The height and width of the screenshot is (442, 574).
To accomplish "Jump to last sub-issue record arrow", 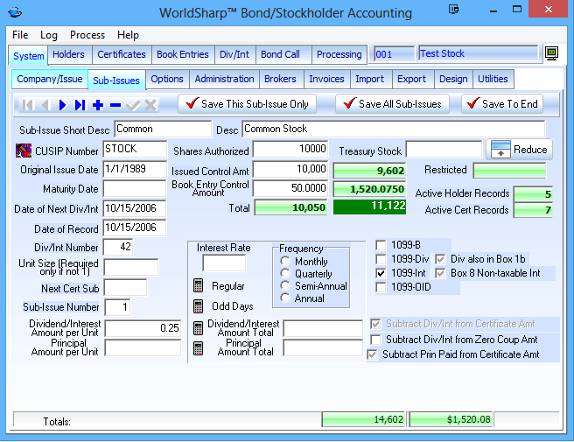I will (x=80, y=105).
